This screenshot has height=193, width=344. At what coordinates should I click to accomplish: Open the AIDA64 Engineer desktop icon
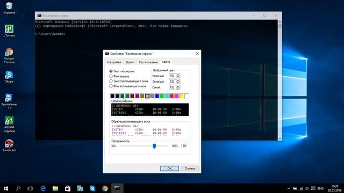pyautogui.click(x=9, y=124)
